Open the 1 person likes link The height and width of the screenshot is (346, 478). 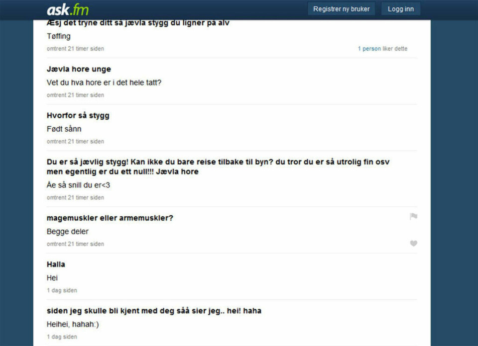pos(369,49)
